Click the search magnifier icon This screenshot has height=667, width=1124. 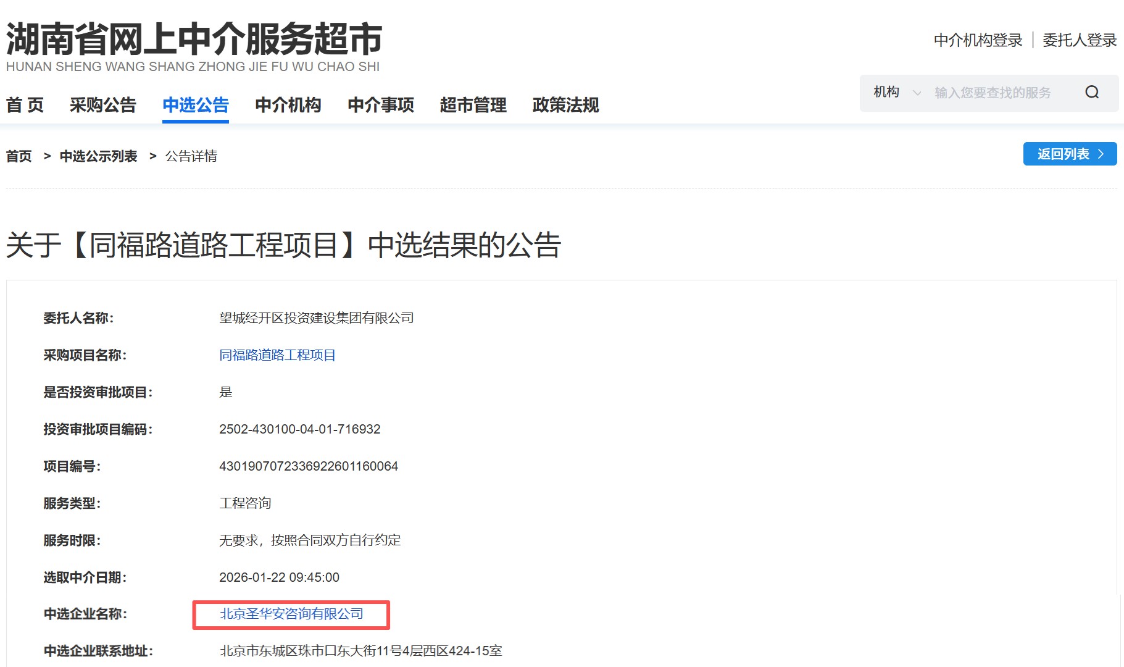1092,93
